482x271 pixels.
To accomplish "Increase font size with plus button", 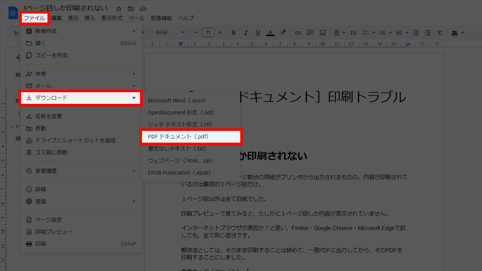I will pyautogui.click(x=220, y=33).
